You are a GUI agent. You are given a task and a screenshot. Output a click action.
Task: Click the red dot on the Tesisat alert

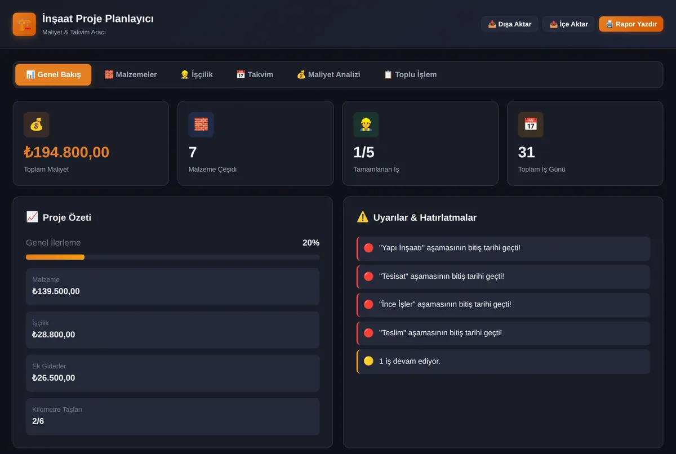368,276
